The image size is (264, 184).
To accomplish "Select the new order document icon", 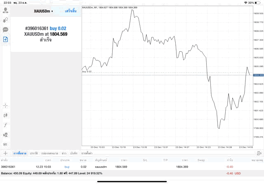I will click(5, 40).
